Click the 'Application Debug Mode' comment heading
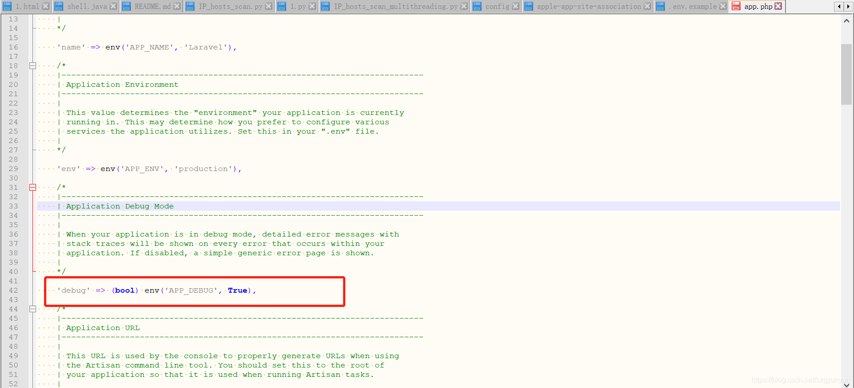The height and width of the screenshot is (388, 854). click(x=120, y=206)
